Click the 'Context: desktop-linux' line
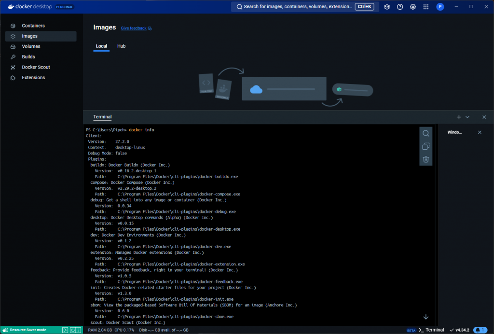Viewport: 494px width, 334px height. (x=116, y=148)
